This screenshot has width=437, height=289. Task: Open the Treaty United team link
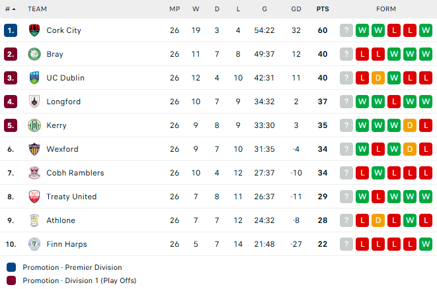(71, 197)
